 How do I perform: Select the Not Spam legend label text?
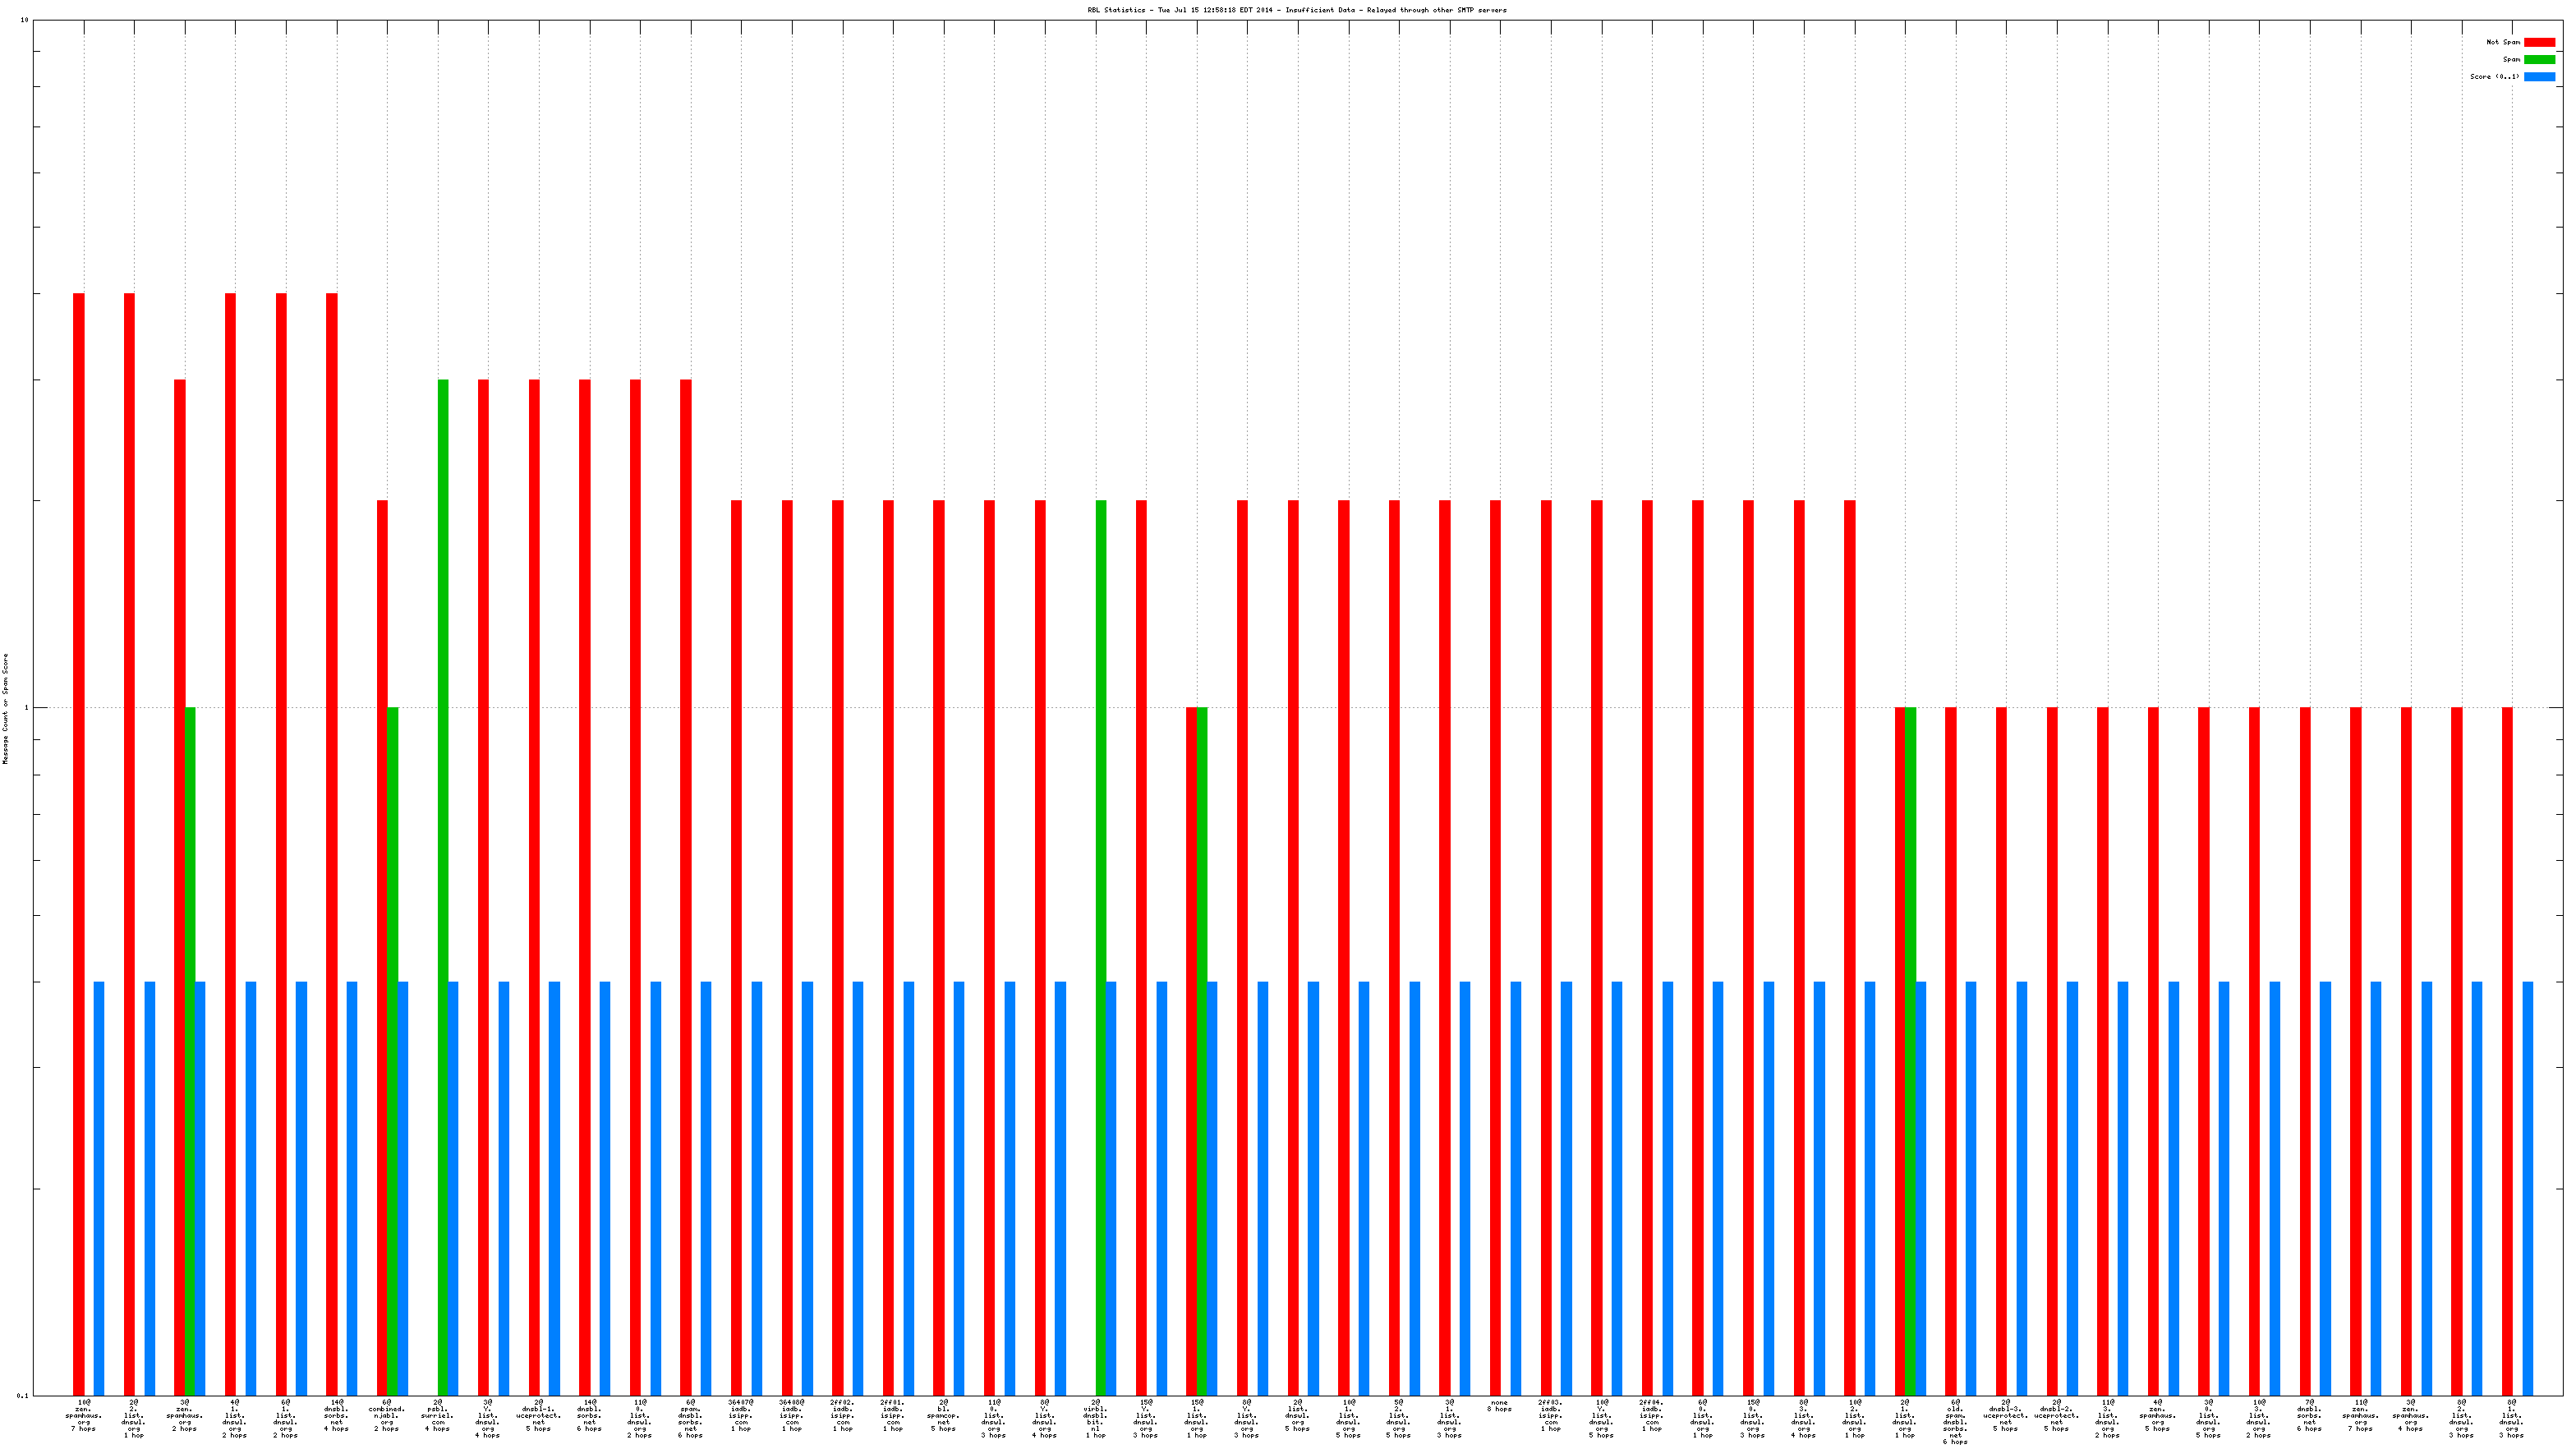2503,42
